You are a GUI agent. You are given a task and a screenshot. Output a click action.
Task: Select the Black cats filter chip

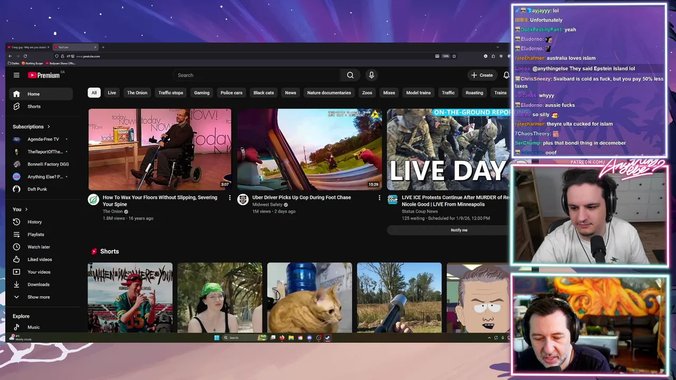pos(264,93)
